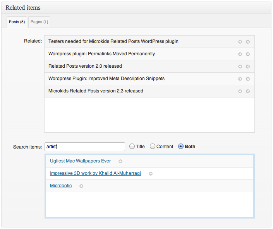Add 'Ugliest Mac Wallpapers Ever' search result link
273x229 pixels.
[80, 161]
